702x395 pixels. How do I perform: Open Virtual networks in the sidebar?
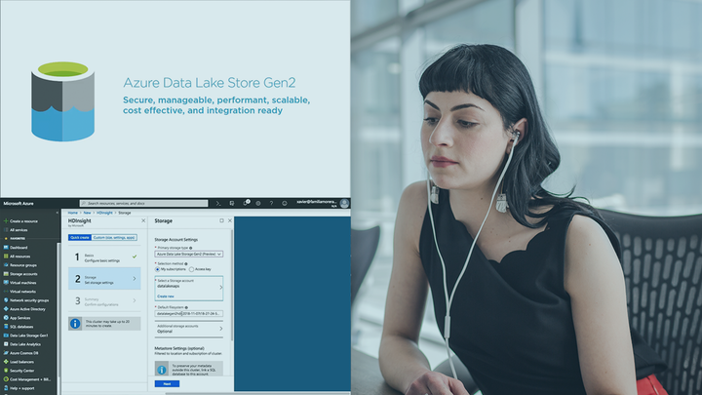click(19, 292)
